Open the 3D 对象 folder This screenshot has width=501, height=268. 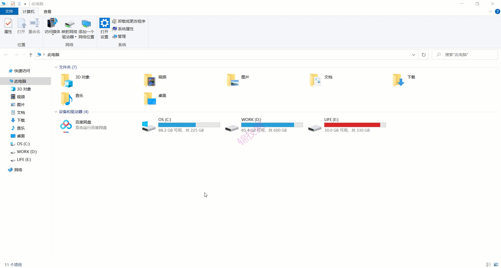pos(67,80)
